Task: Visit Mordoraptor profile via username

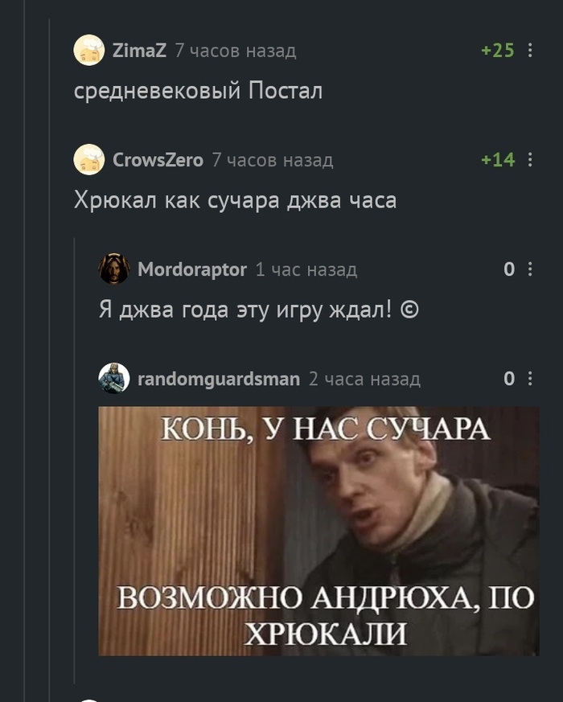Action: [192, 269]
